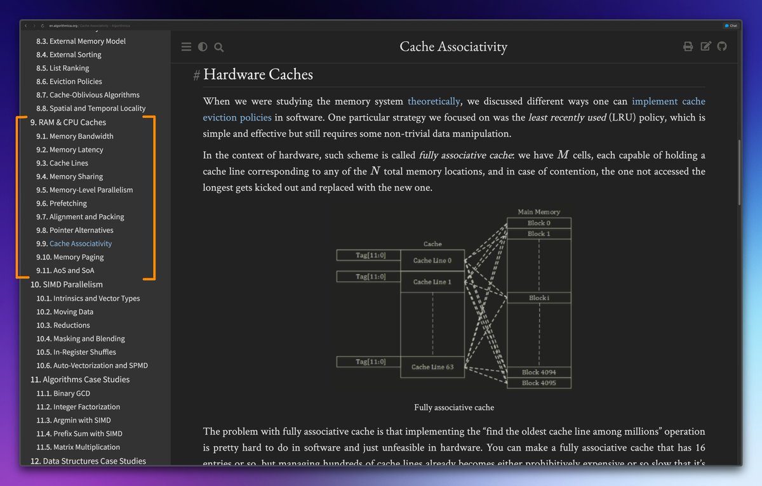The image size is (762, 486).
Task: Click the page vertical scrollbar thumb
Action: point(739,173)
